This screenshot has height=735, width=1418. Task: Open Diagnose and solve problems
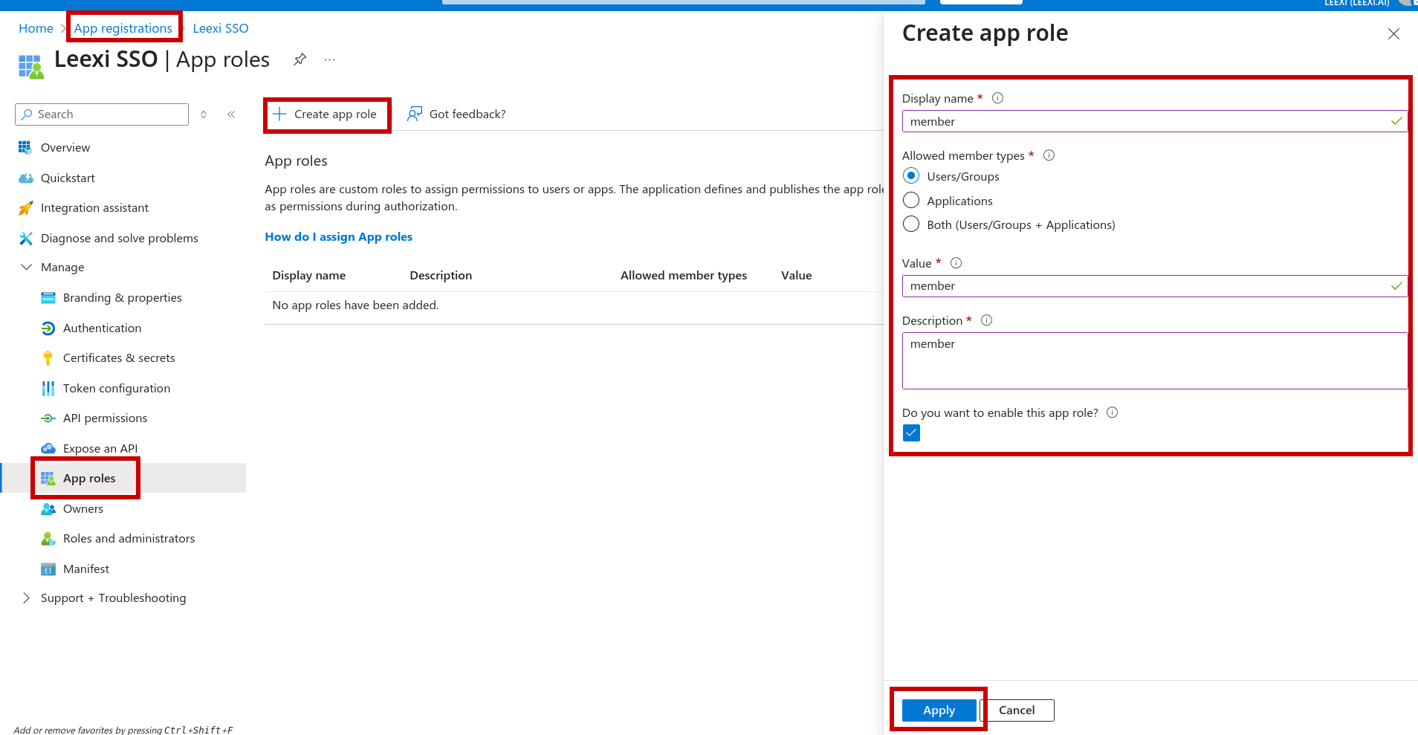(x=120, y=239)
